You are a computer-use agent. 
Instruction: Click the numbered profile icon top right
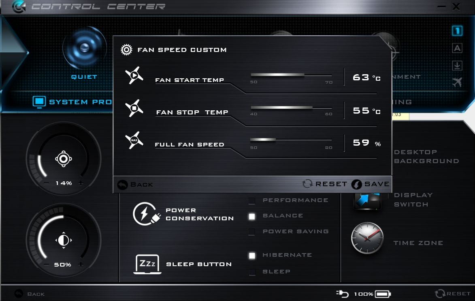[457, 30]
